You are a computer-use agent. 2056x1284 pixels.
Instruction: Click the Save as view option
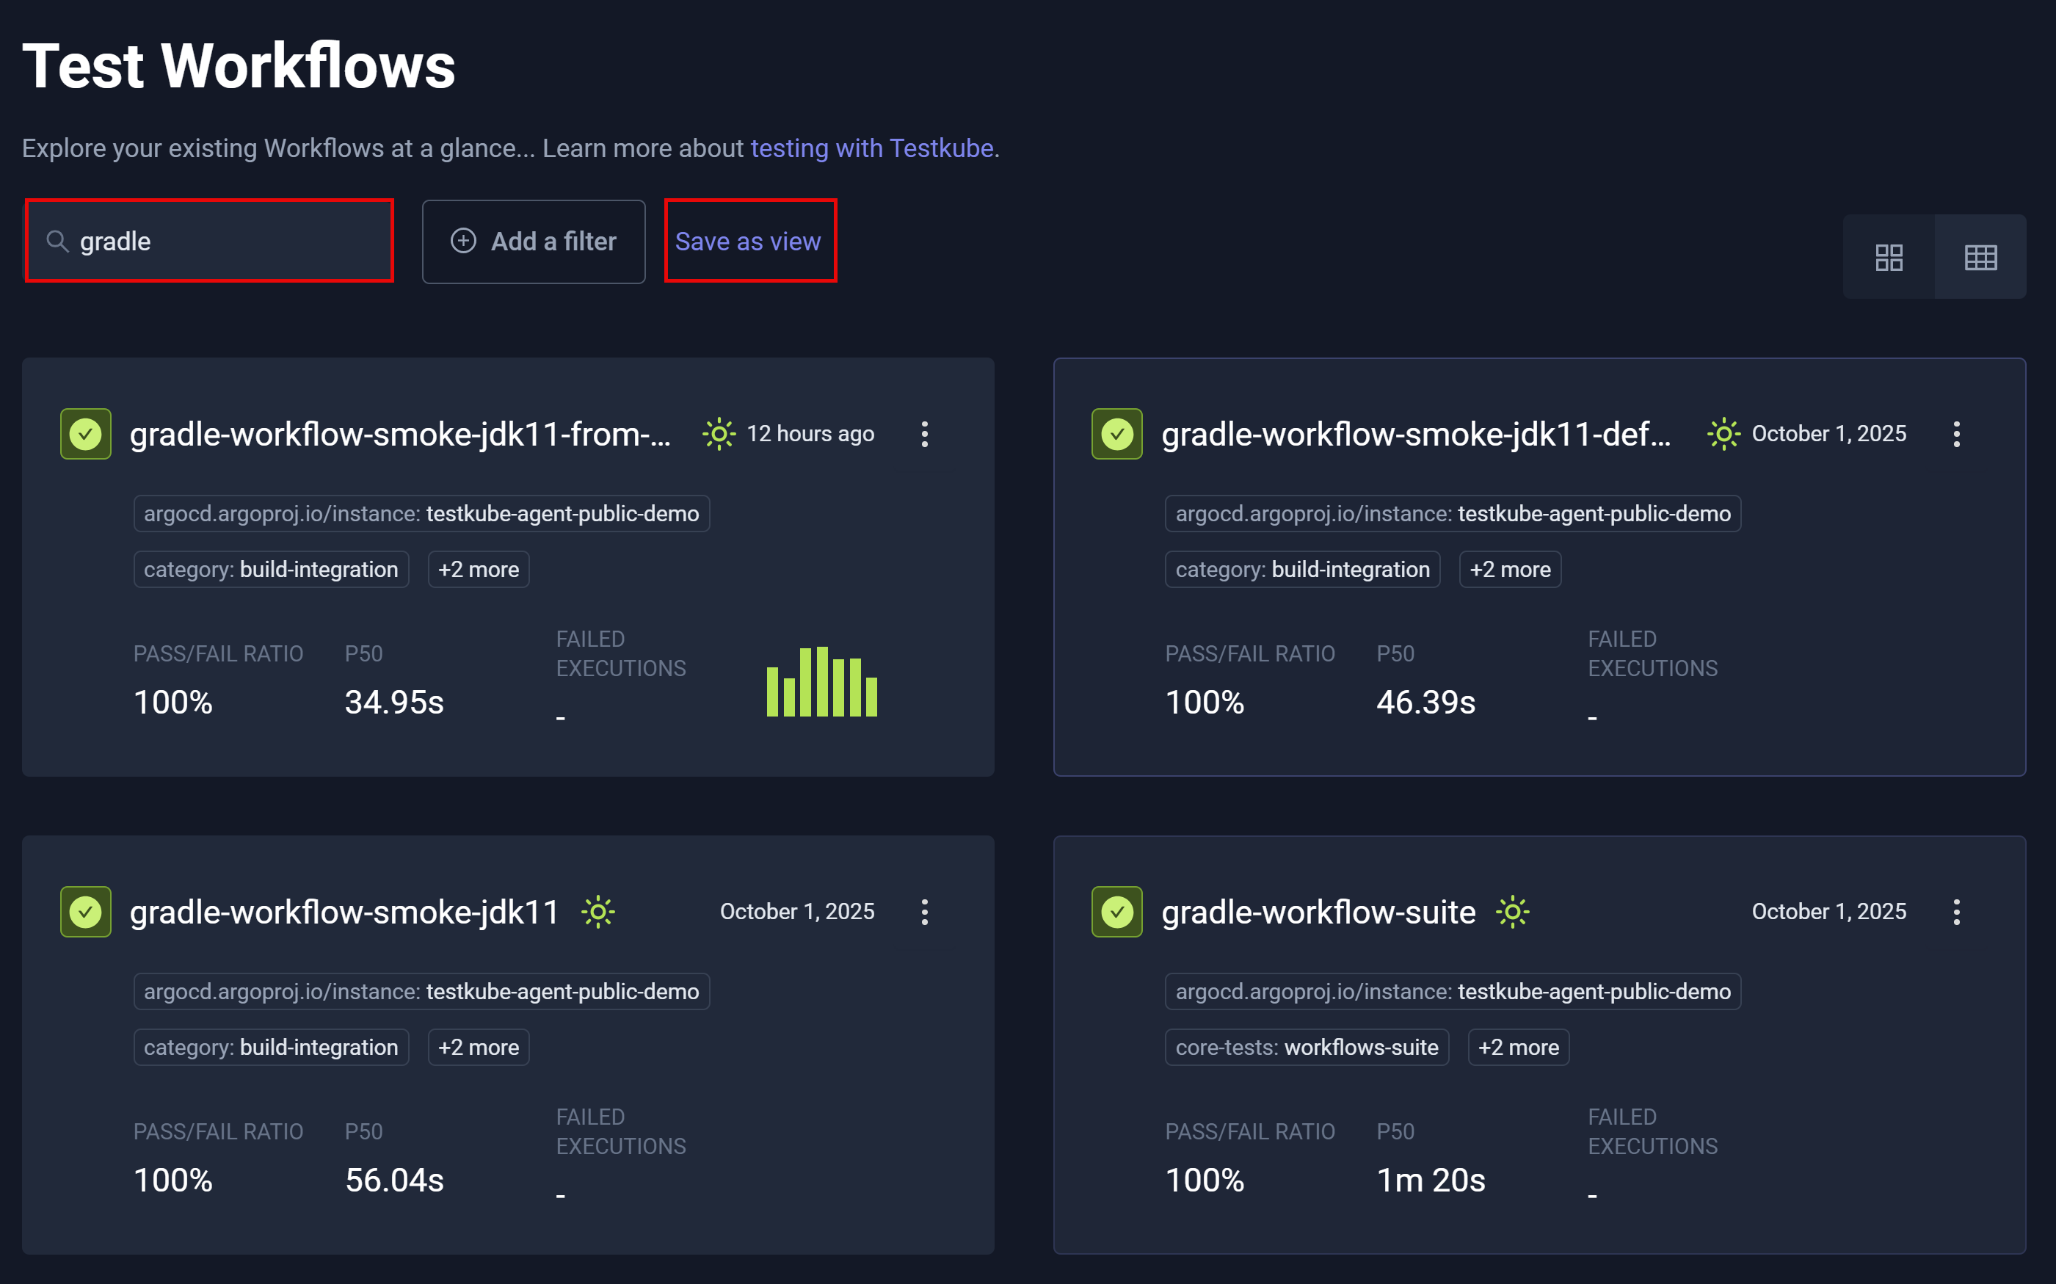click(x=748, y=242)
